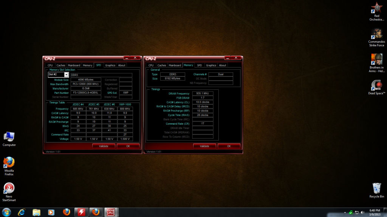Open SPD tab in right CPU-Z window
Screen dimensions: 387x217
tap(200, 66)
